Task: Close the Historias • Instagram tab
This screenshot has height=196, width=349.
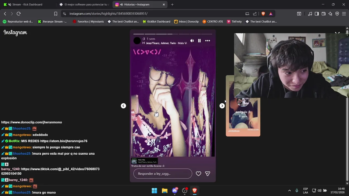Action: point(164,5)
